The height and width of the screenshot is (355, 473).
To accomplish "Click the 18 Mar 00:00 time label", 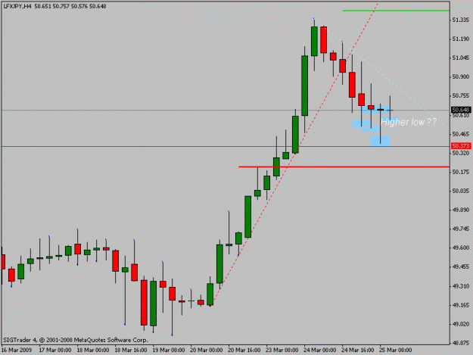I will (x=93, y=350).
